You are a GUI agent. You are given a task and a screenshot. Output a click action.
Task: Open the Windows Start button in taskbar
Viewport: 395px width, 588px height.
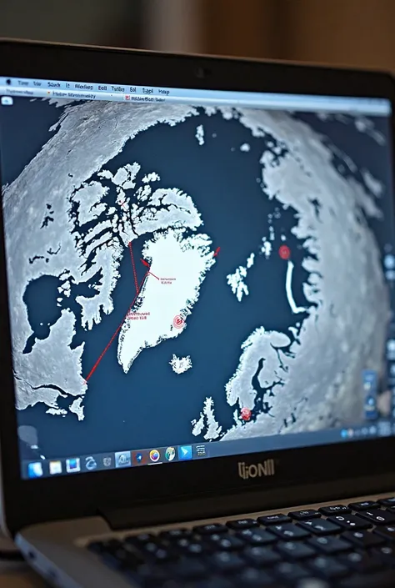pyautogui.click(x=35, y=470)
